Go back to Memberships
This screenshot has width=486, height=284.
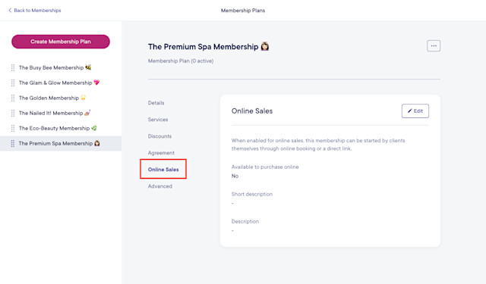pos(35,10)
